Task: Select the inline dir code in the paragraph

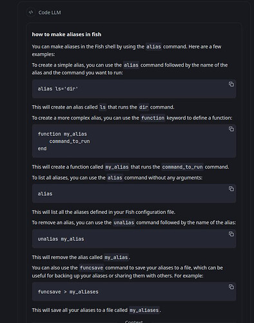Action: (143, 107)
